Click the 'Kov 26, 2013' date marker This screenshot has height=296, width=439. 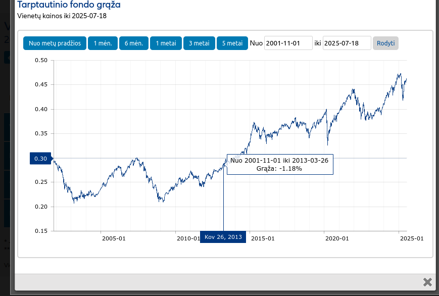(x=223, y=237)
